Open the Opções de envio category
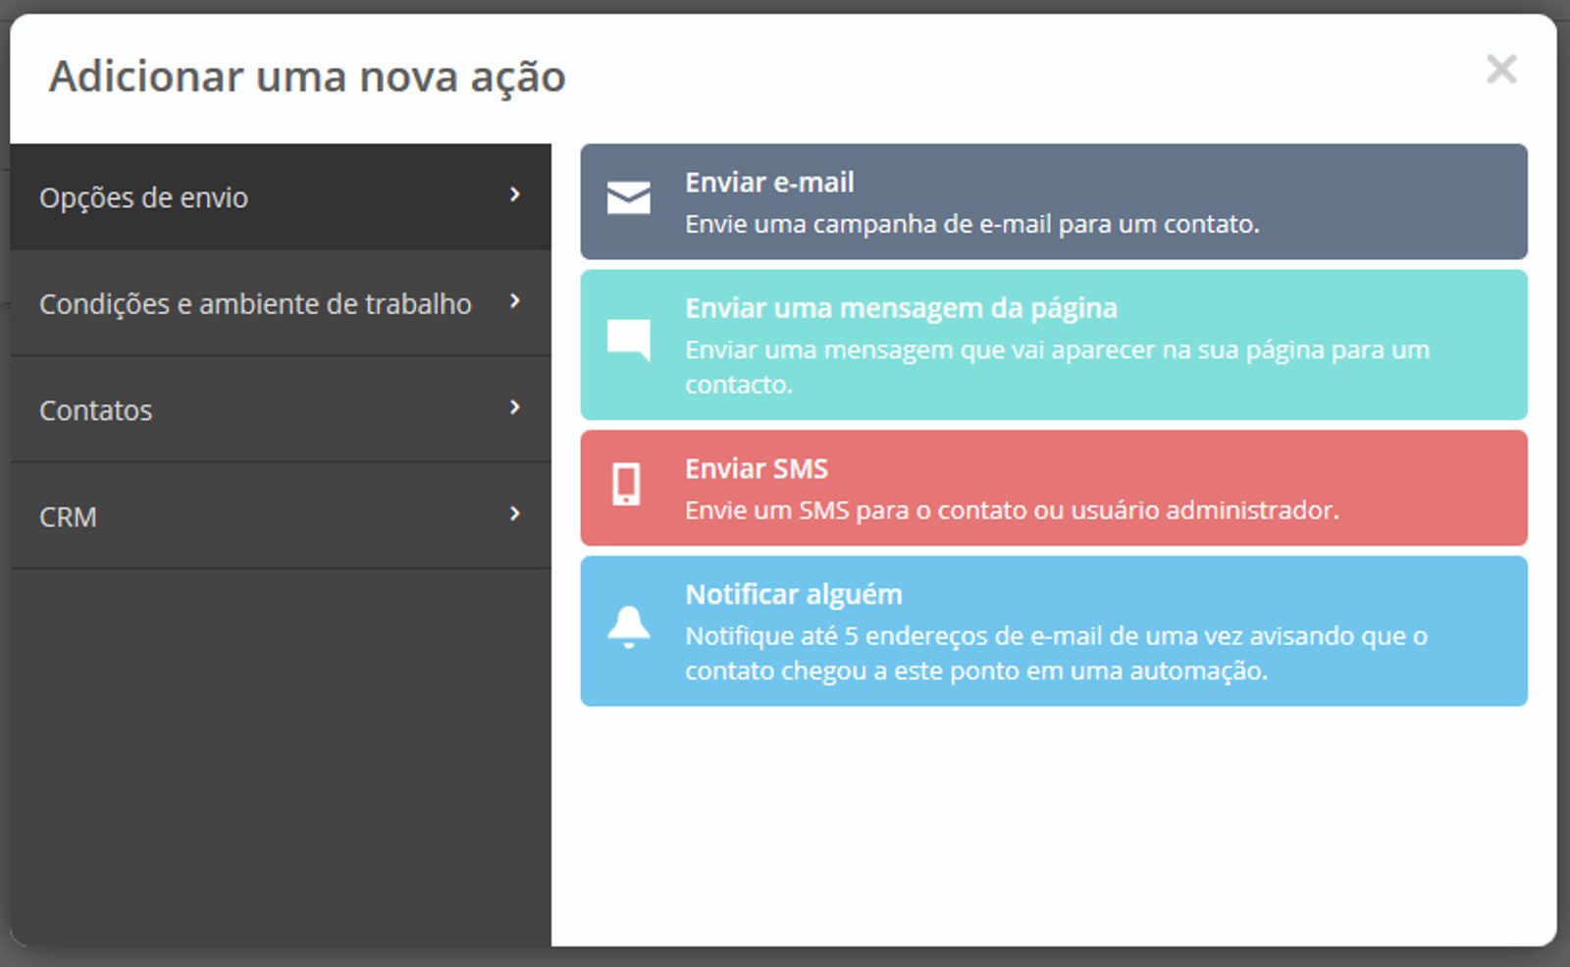The width and height of the screenshot is (1570, 967). (x=281, y=197)
